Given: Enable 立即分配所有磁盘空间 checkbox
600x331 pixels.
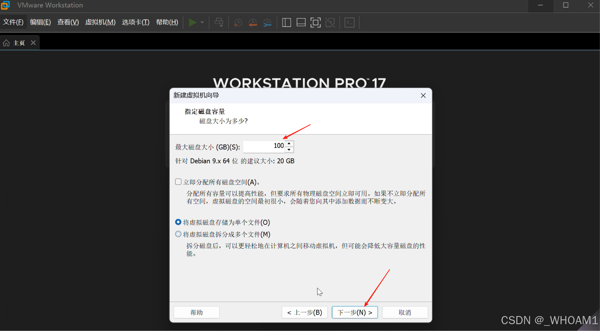Looking at the screenshot, I should (178, 182).
